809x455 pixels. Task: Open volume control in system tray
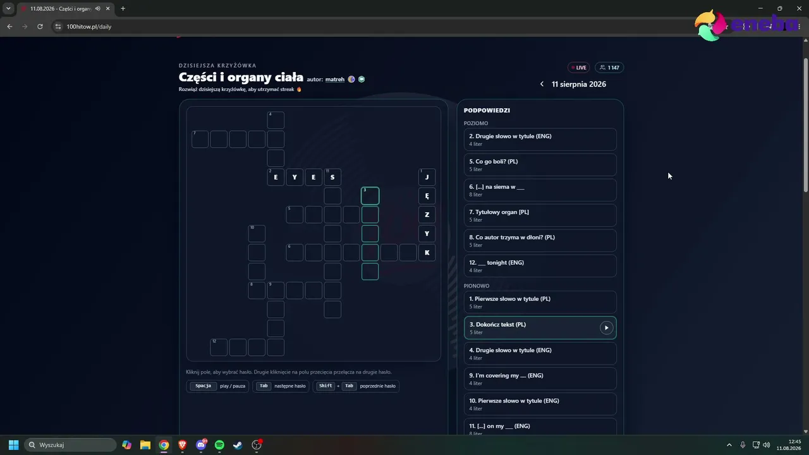[766, 445]
